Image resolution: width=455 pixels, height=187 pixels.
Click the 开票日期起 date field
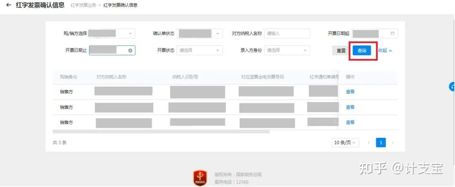pos(375,34)
